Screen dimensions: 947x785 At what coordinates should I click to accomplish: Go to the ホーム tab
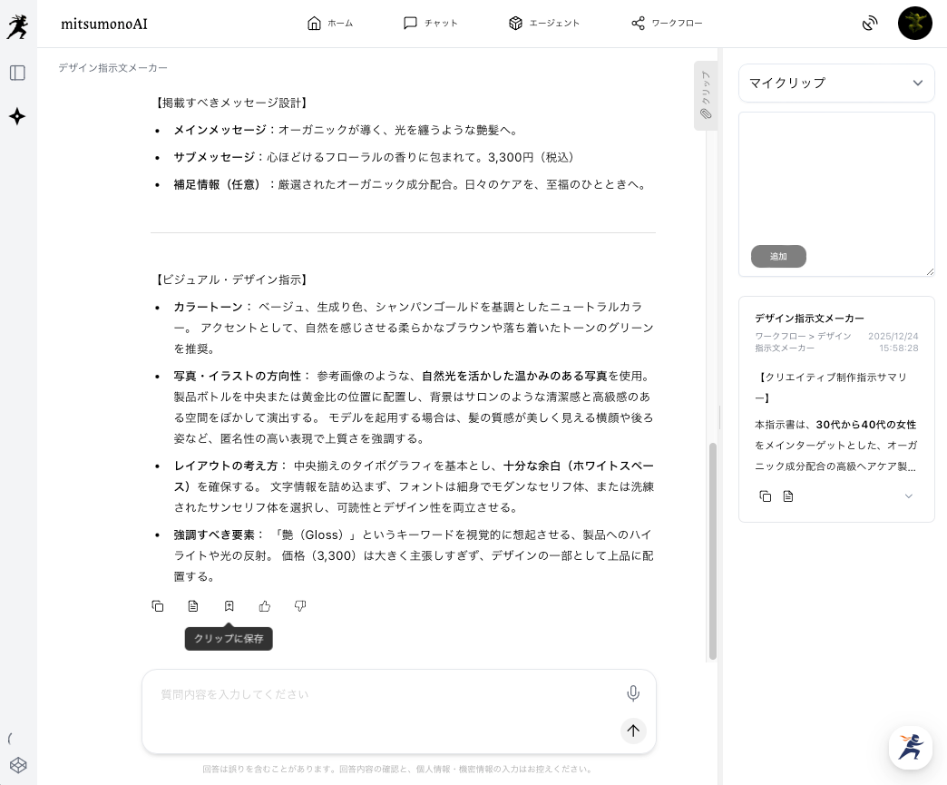tap(330, 24)
